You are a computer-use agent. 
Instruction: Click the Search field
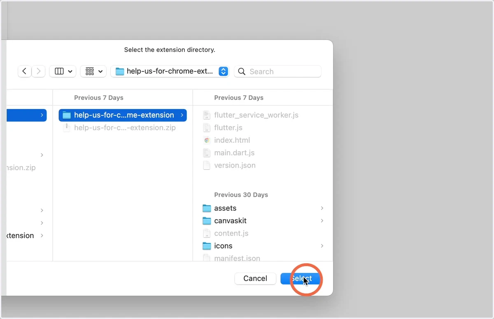278,72
